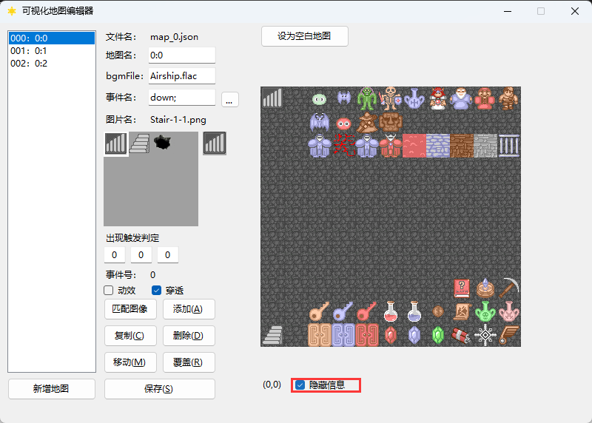Screen dimensions: 592x423
Task: Click the 设为空白地图 button
Action: 304,36
